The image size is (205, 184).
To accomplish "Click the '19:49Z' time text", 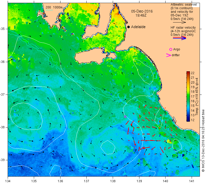I will point(141,15).
